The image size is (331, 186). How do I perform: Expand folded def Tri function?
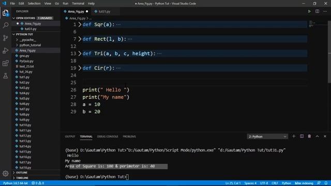click(x=80, y=54)
